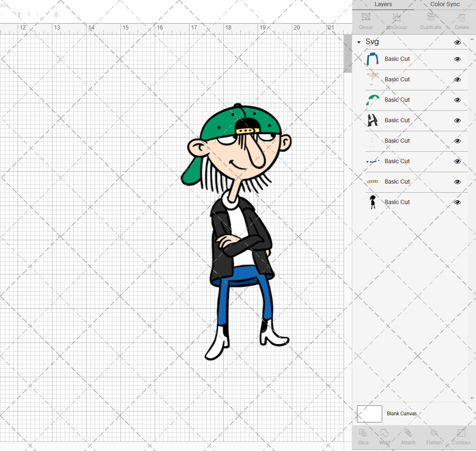The width and height of the screenshot is (476, 451).
Task: Select the blue pants layer thumbnail
Action: 373,59
